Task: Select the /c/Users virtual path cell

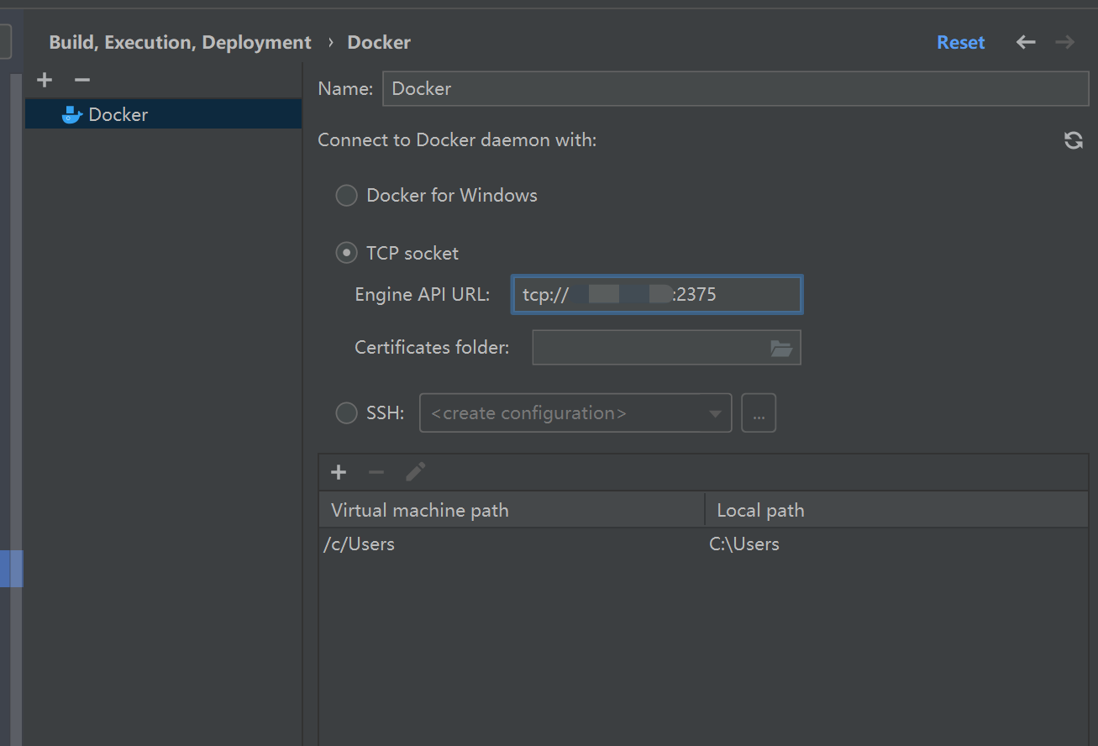Action: pyautogui.click(x=512, y=544)
